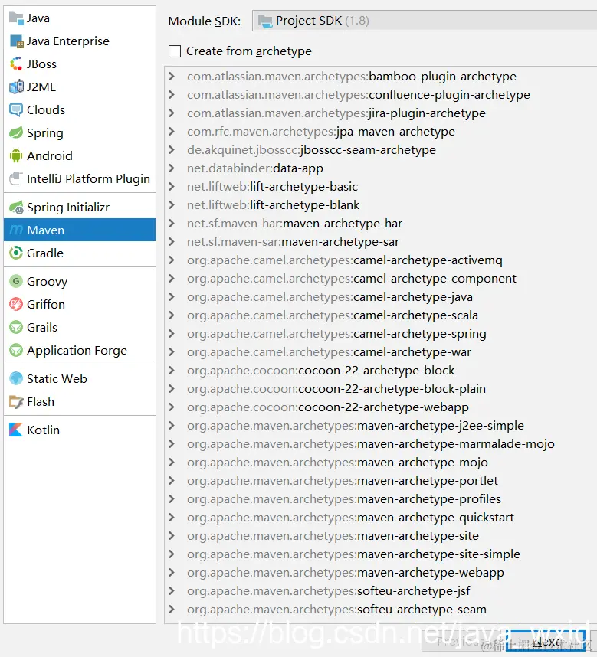597x657 pixels.
Task: Select maven-archetype-site entry
Action: (333, 536)
